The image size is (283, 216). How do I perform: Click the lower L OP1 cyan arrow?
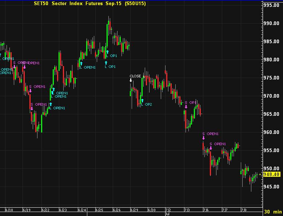point(106,62)
